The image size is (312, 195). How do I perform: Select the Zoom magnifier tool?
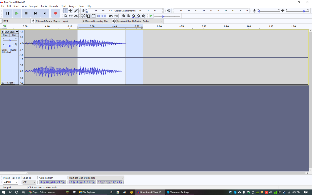[x=66, y=16]
